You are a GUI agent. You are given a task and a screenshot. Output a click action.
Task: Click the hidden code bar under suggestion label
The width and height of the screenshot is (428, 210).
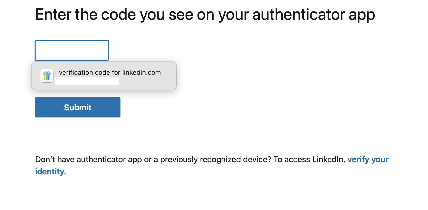click(x=87, y=81)
